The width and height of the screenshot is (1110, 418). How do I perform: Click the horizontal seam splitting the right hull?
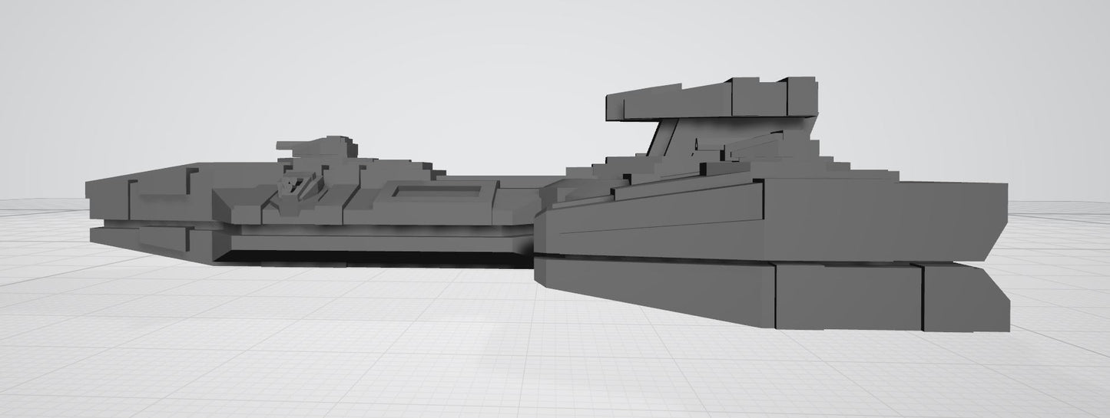click(768, 259)
